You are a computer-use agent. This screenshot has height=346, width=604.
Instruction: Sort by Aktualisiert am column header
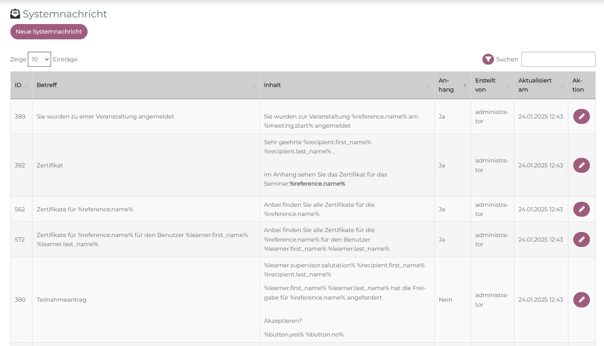click(x=535, y=85)
